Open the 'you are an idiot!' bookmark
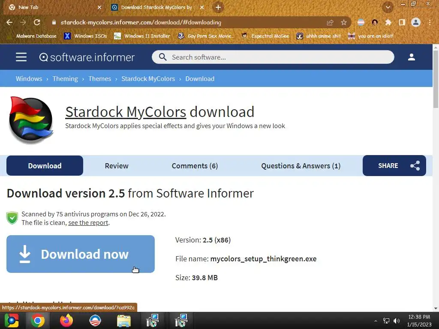The width and height of the screenshot is (439, 329). pyautogui.click(x=370, y=36)
